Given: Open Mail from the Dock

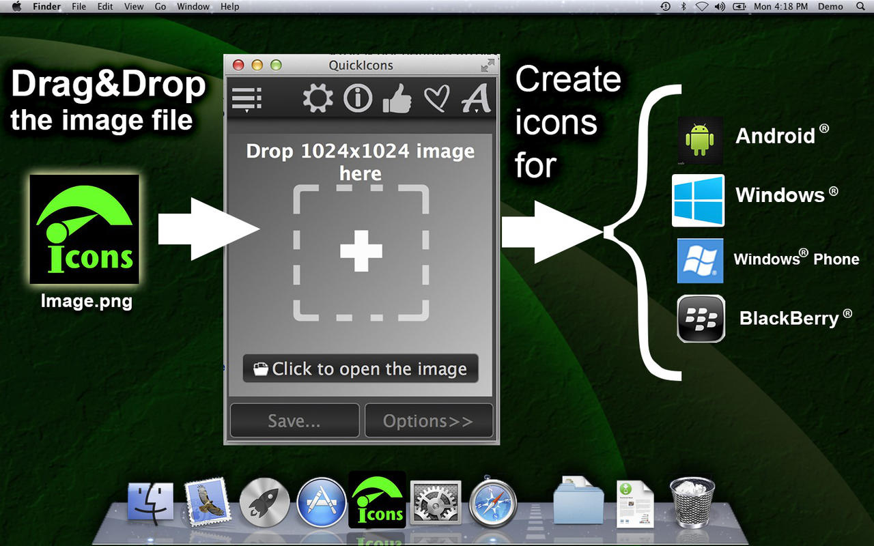Looking at the screenshot, I should pos(207,502).
